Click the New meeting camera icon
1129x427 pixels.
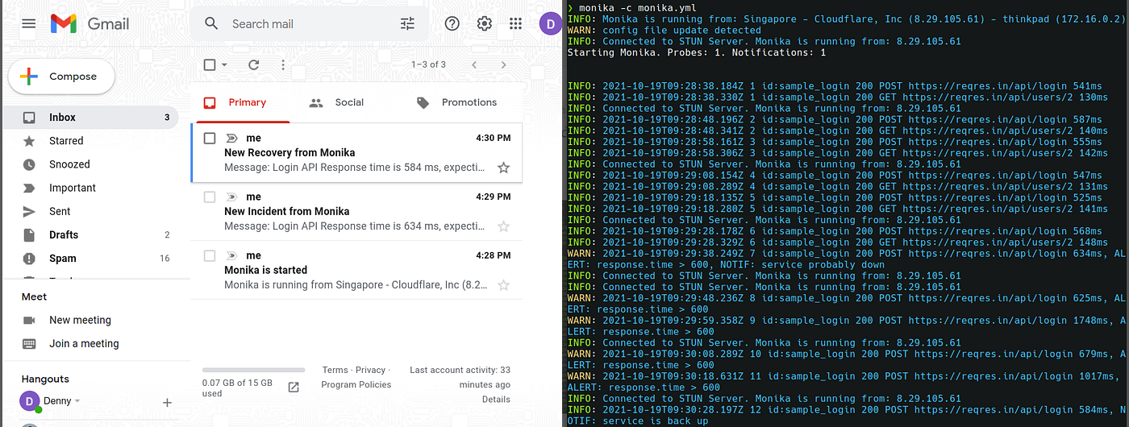[29, 320]
